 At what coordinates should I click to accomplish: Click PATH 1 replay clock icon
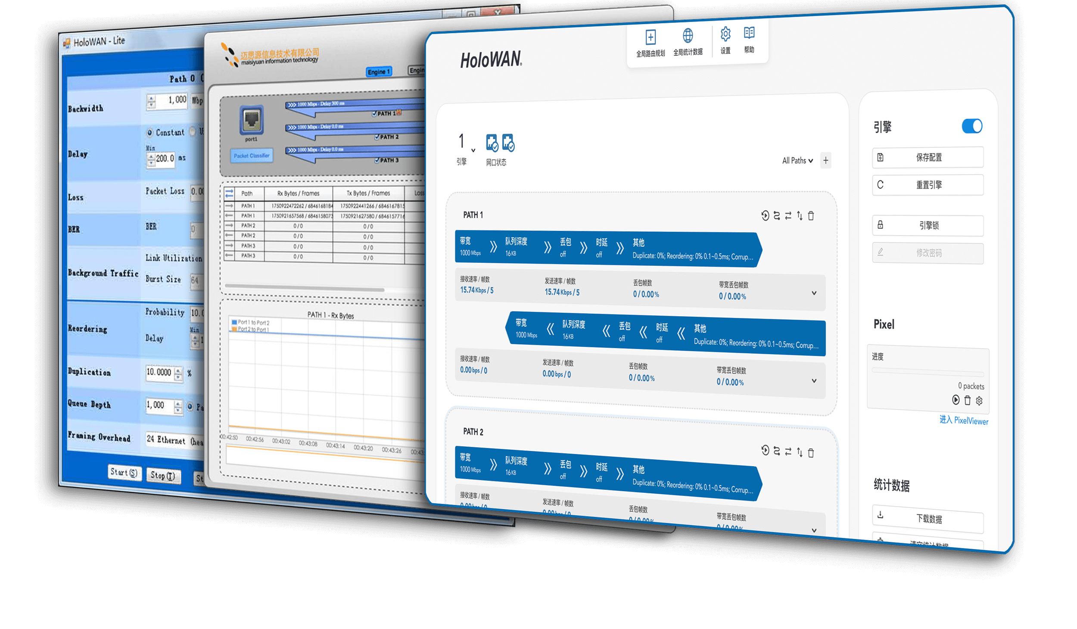[x=765, y=215]
